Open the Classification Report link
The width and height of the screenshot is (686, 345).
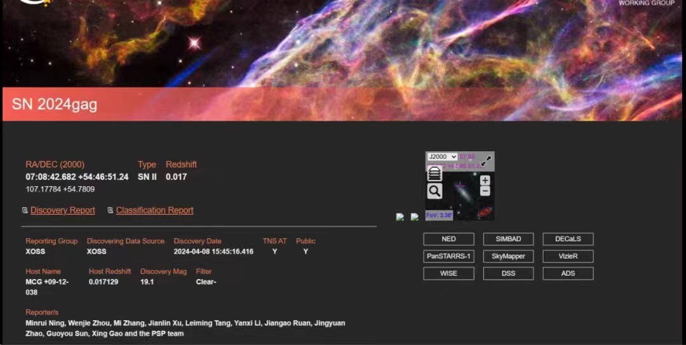[154, 210]
